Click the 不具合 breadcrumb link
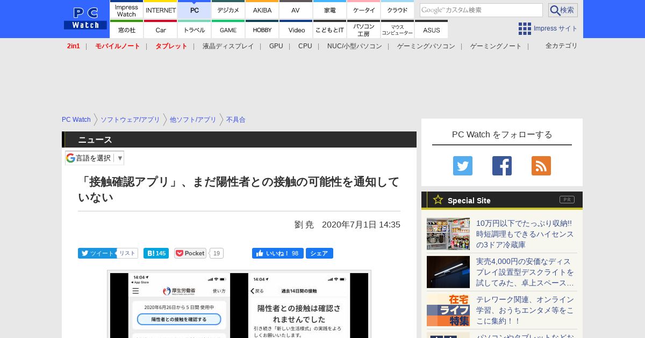The image size is (645, 338). coord(236,120)
